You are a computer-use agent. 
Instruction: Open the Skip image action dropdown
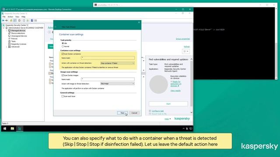pos(117,84)
